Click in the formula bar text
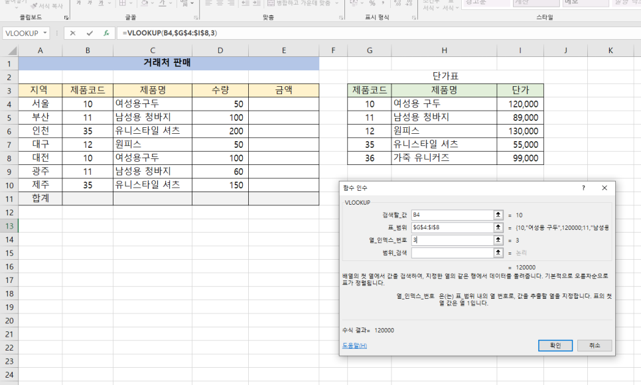The image size is (641, 385). (170, 33)
